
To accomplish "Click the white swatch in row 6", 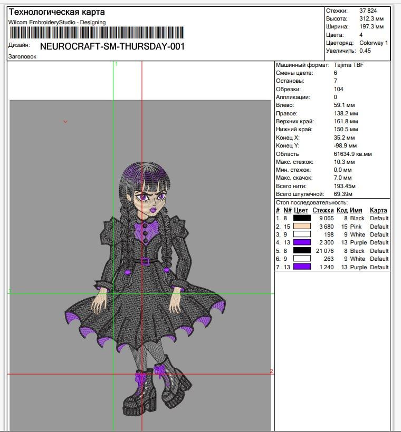I will pos(302,259).
